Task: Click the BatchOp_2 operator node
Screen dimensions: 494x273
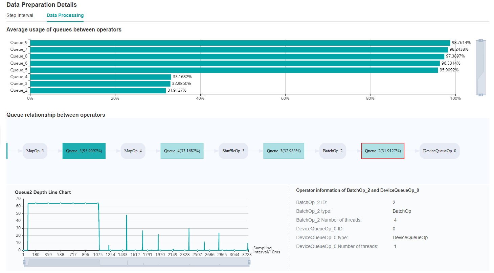Action: (332, 151)
